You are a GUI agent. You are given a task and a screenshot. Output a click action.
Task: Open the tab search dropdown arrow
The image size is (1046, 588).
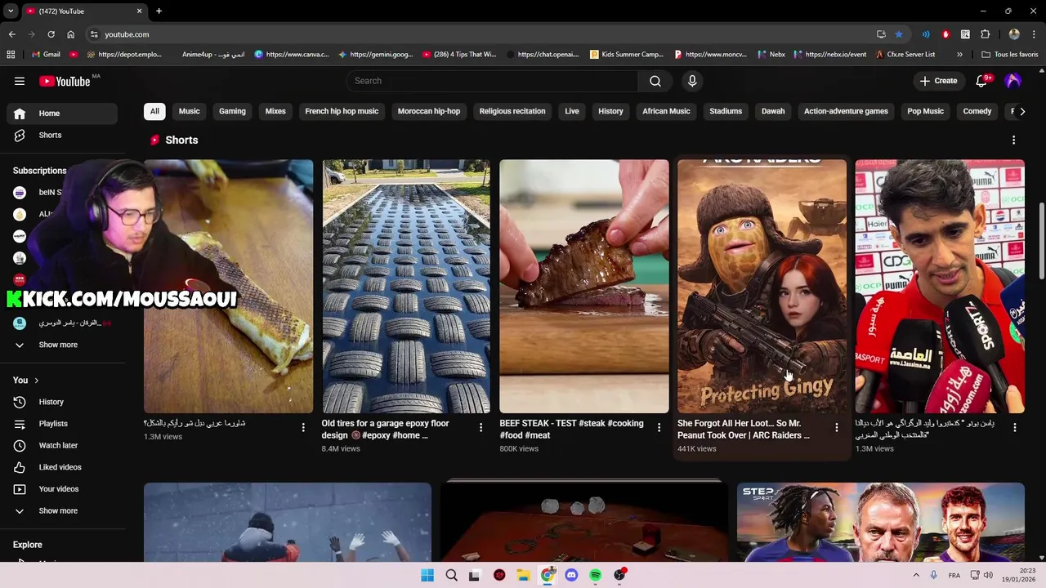point(11,11)
